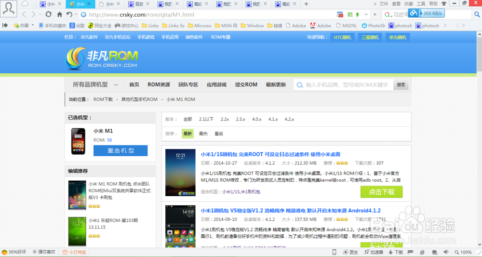The width and height of the screenshot is (482, 257).
Task: Open the HTC刷机 quick link
Action: [342, 37]
